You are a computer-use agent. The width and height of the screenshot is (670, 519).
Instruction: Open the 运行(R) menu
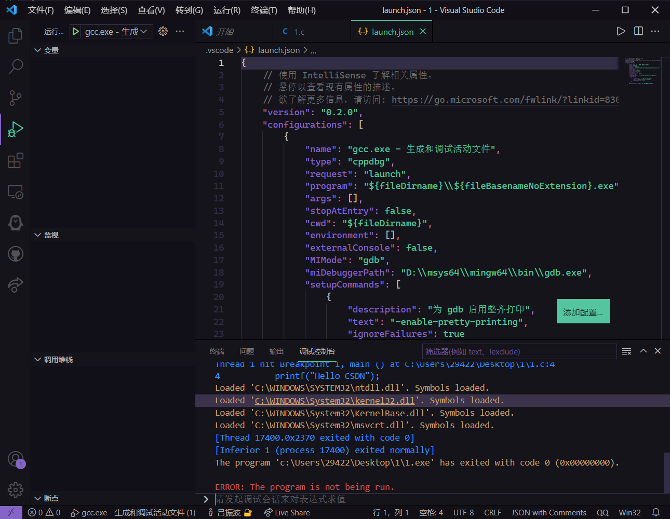226,10
